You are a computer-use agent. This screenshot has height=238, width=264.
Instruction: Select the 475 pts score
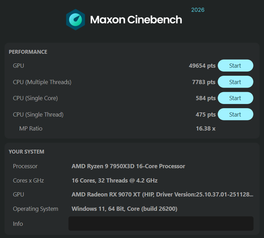(x=206, y=114)
